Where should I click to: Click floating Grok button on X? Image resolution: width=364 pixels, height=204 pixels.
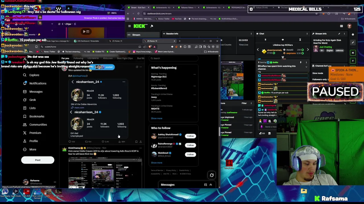click(x=212, y=175)
